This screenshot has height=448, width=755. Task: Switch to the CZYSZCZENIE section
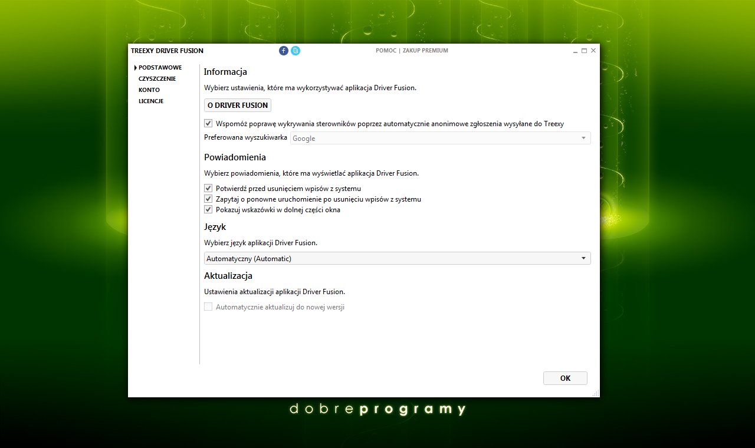point(157,79)
